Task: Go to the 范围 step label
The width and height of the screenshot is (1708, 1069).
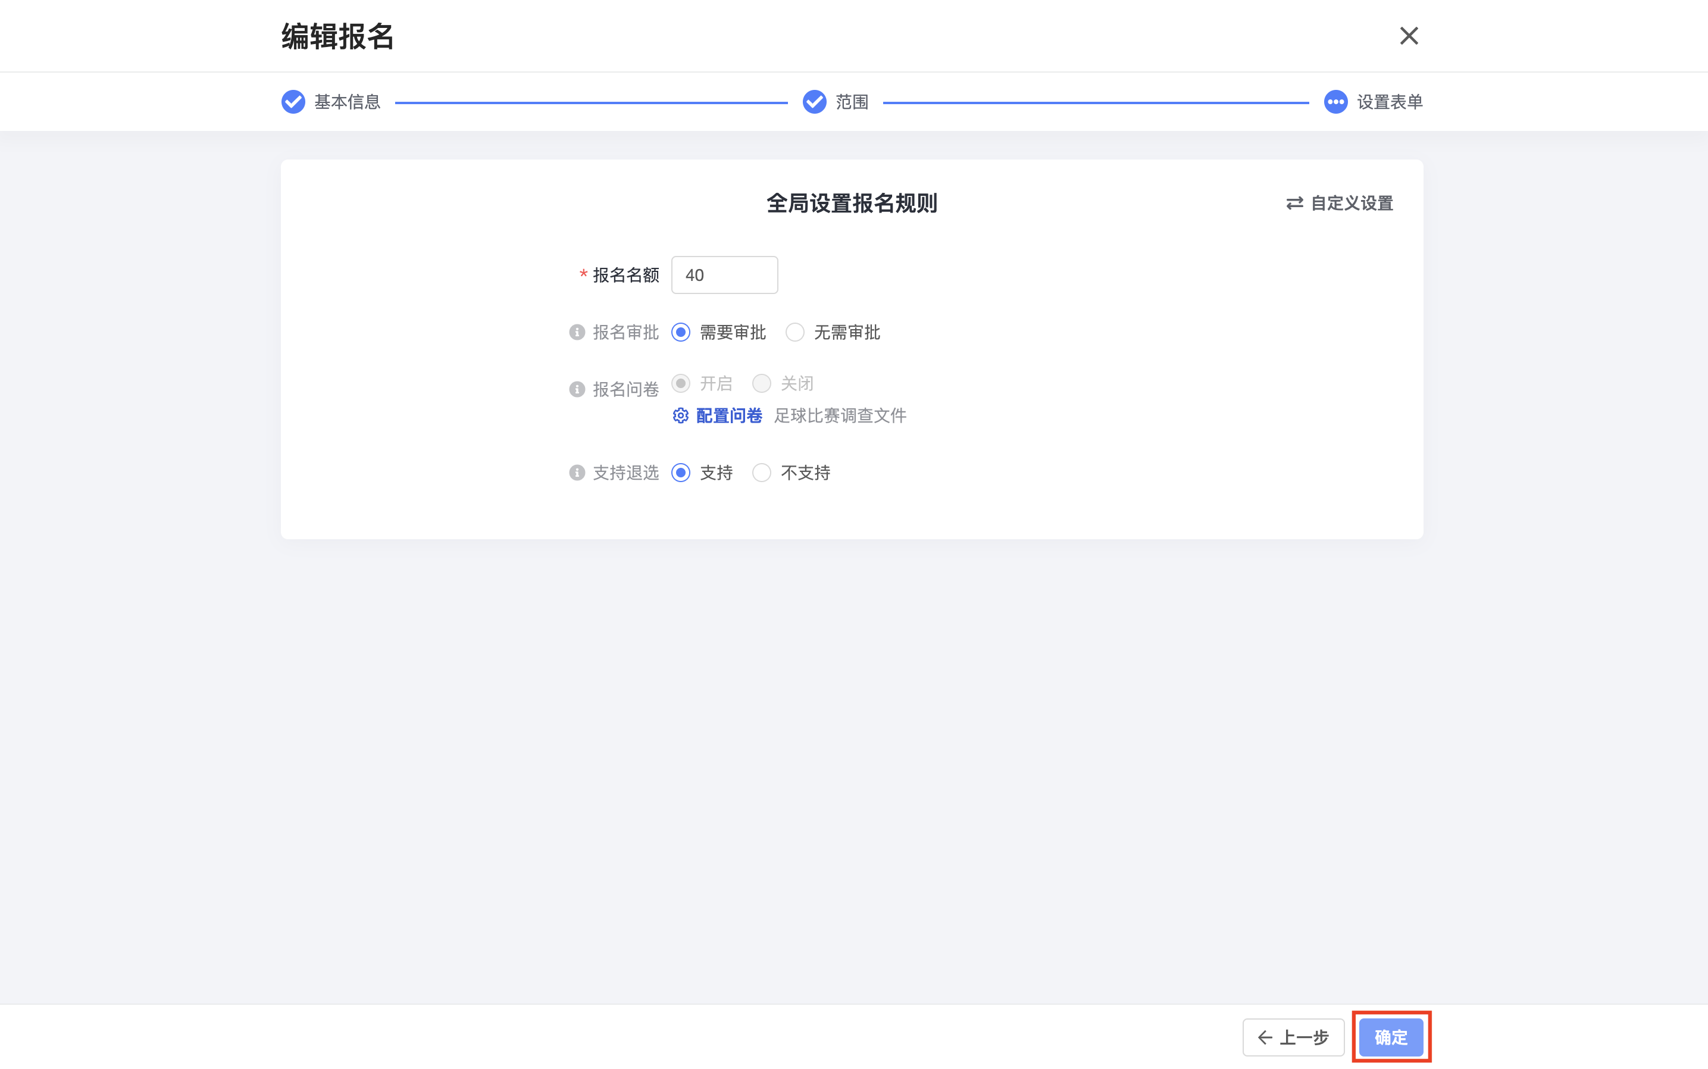Action: (x=852, y=102)
